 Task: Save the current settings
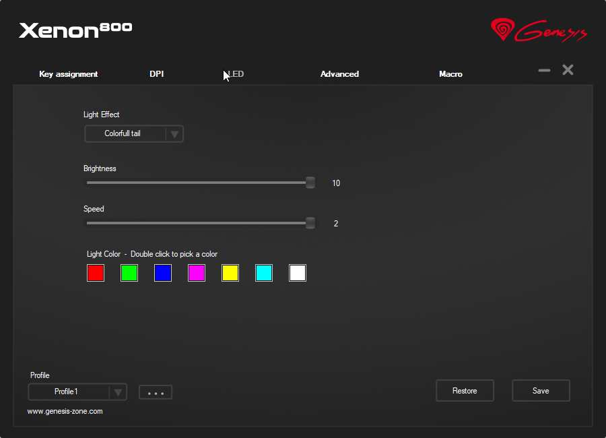click(x=541, y=391)
